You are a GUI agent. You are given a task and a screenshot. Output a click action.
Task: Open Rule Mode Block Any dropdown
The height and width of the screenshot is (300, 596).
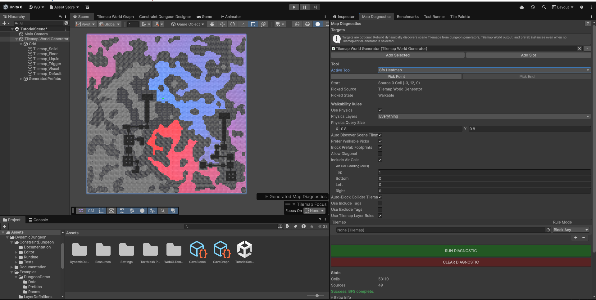(571, 230)
